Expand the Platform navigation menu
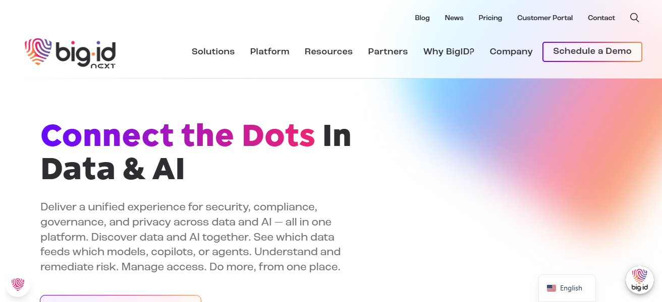 point(269,51)
